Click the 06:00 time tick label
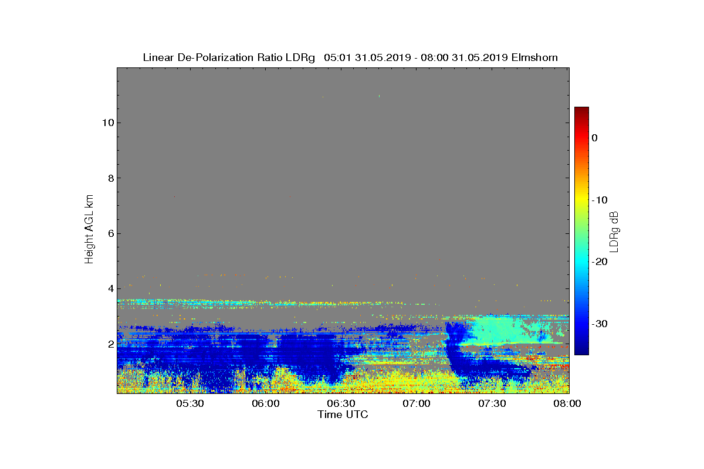 (x=265, y=404)
